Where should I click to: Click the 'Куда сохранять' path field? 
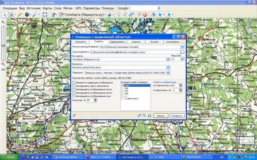(x=135, y=52)
